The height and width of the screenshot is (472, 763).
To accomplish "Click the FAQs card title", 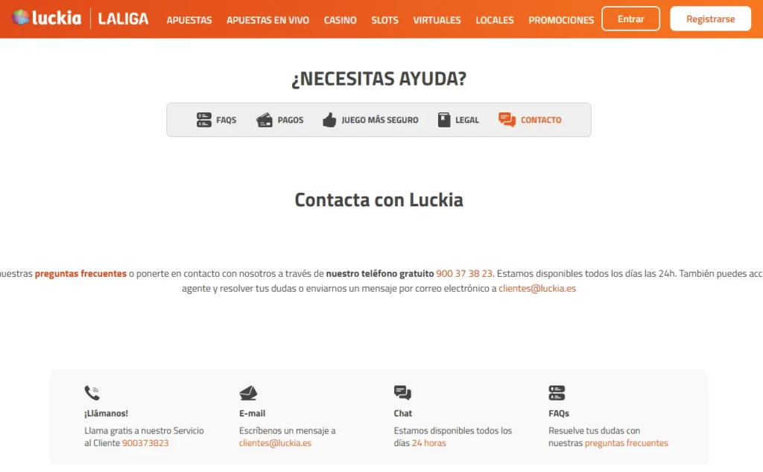I will (559, 413).
